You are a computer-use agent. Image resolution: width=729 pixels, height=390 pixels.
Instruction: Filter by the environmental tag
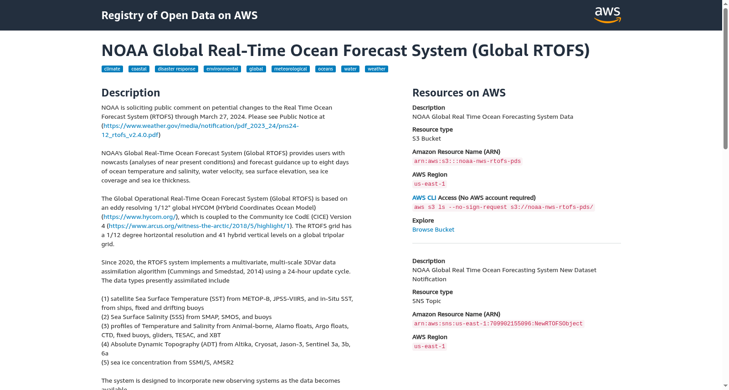(x=222, y=69)
